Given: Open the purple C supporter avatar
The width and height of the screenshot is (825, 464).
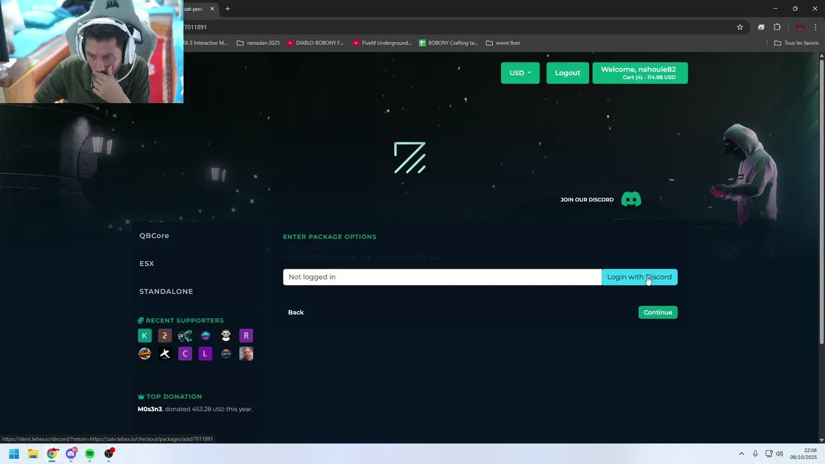Looking at the screenshot, I should point(185,353).
